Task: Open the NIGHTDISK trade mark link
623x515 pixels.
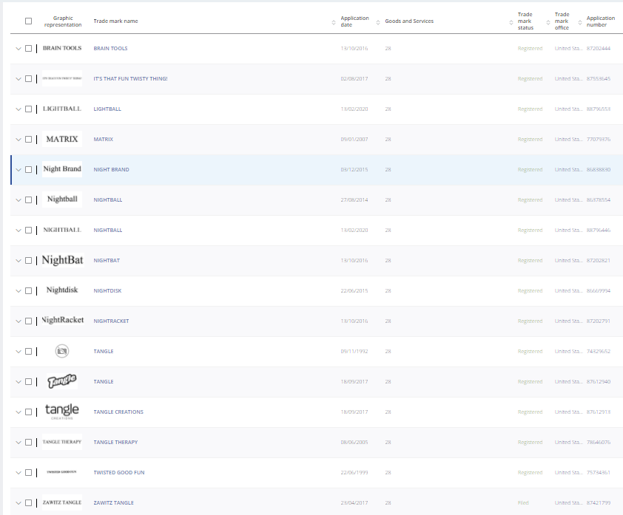Action: [107, 291]
